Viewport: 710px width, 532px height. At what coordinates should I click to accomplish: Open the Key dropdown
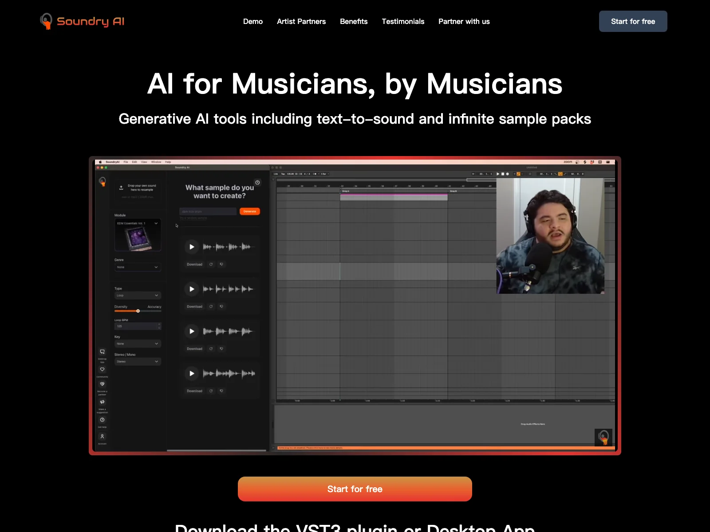[138, 344]
